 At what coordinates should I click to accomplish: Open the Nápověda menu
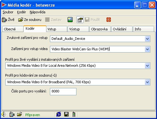coord(38,12)
